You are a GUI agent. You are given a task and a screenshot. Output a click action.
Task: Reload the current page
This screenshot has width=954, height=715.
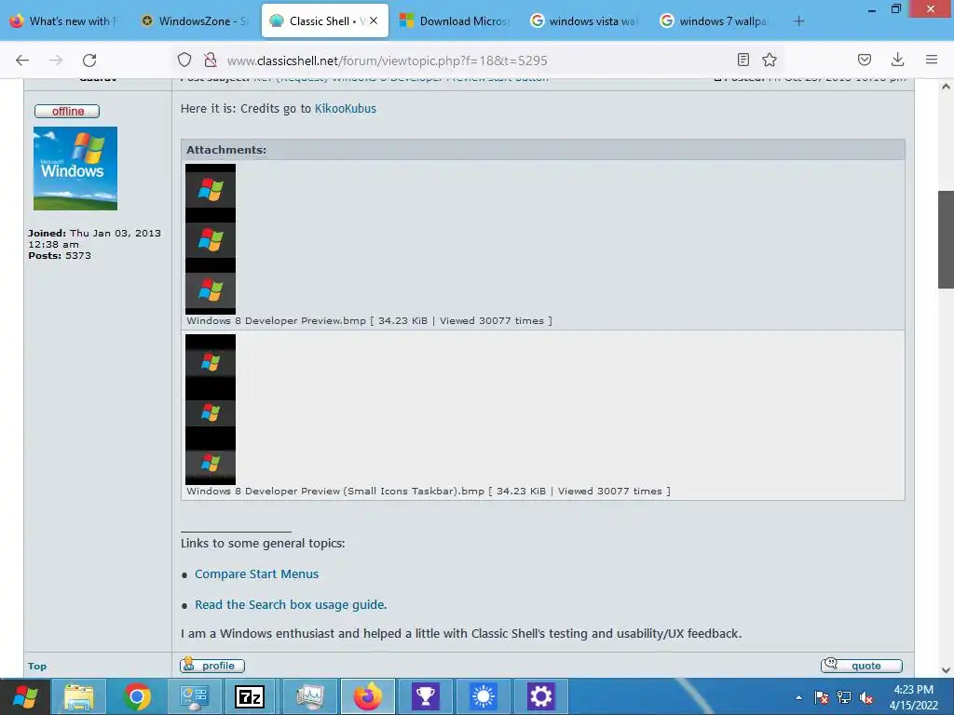(89, 60)
